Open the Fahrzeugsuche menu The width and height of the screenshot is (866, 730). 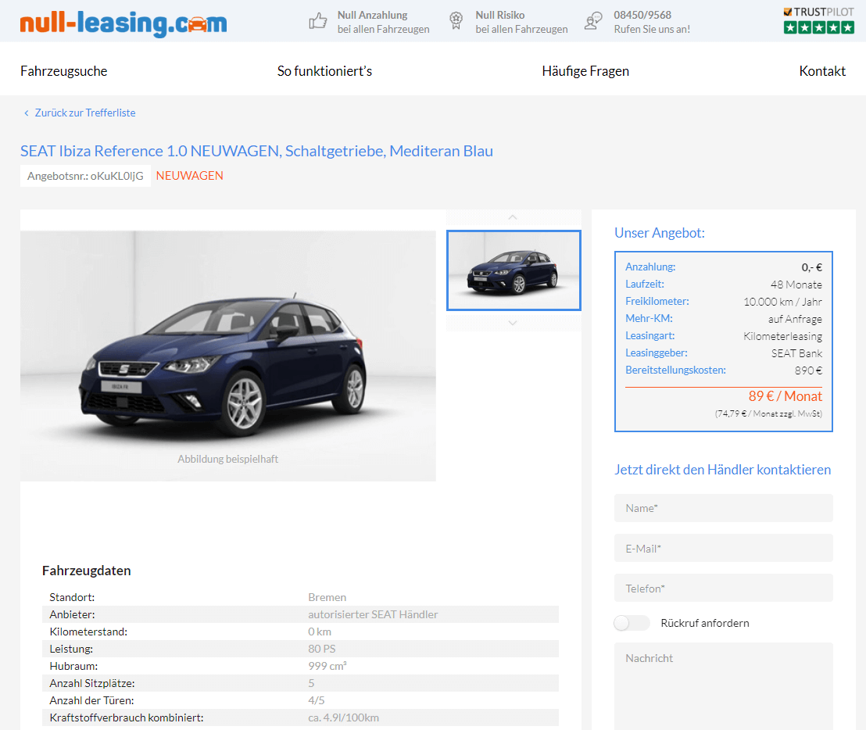(63, 71)
